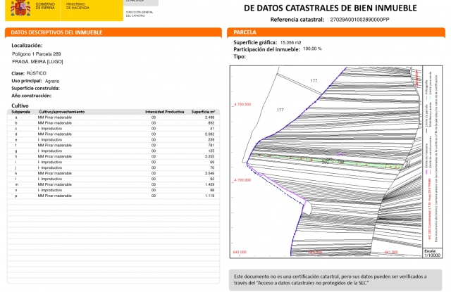The height and width of the screenshot is (292, 451).
Task: Select the 1.459 surface value of subparcela m
Action: (x=210, y=184)
